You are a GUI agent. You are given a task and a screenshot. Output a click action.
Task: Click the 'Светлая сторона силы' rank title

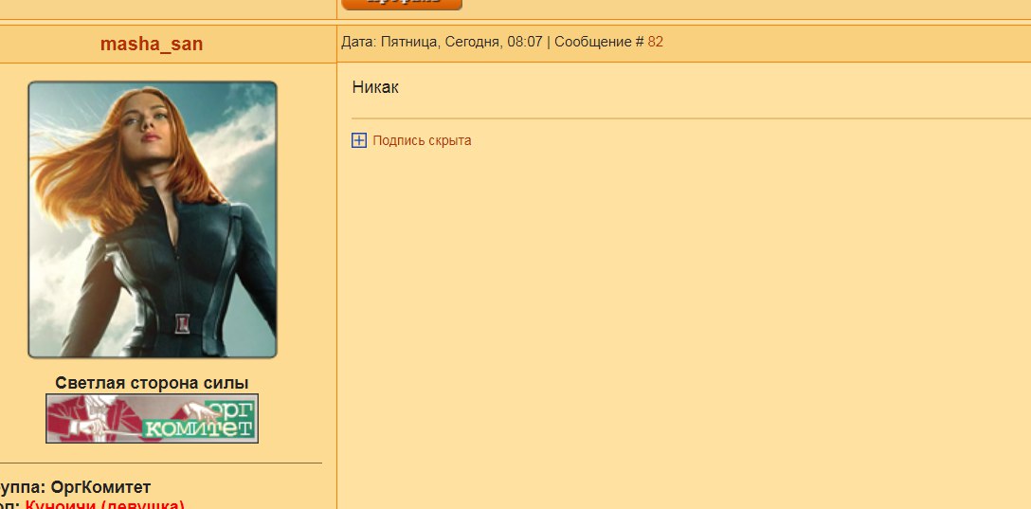point(152,383)
